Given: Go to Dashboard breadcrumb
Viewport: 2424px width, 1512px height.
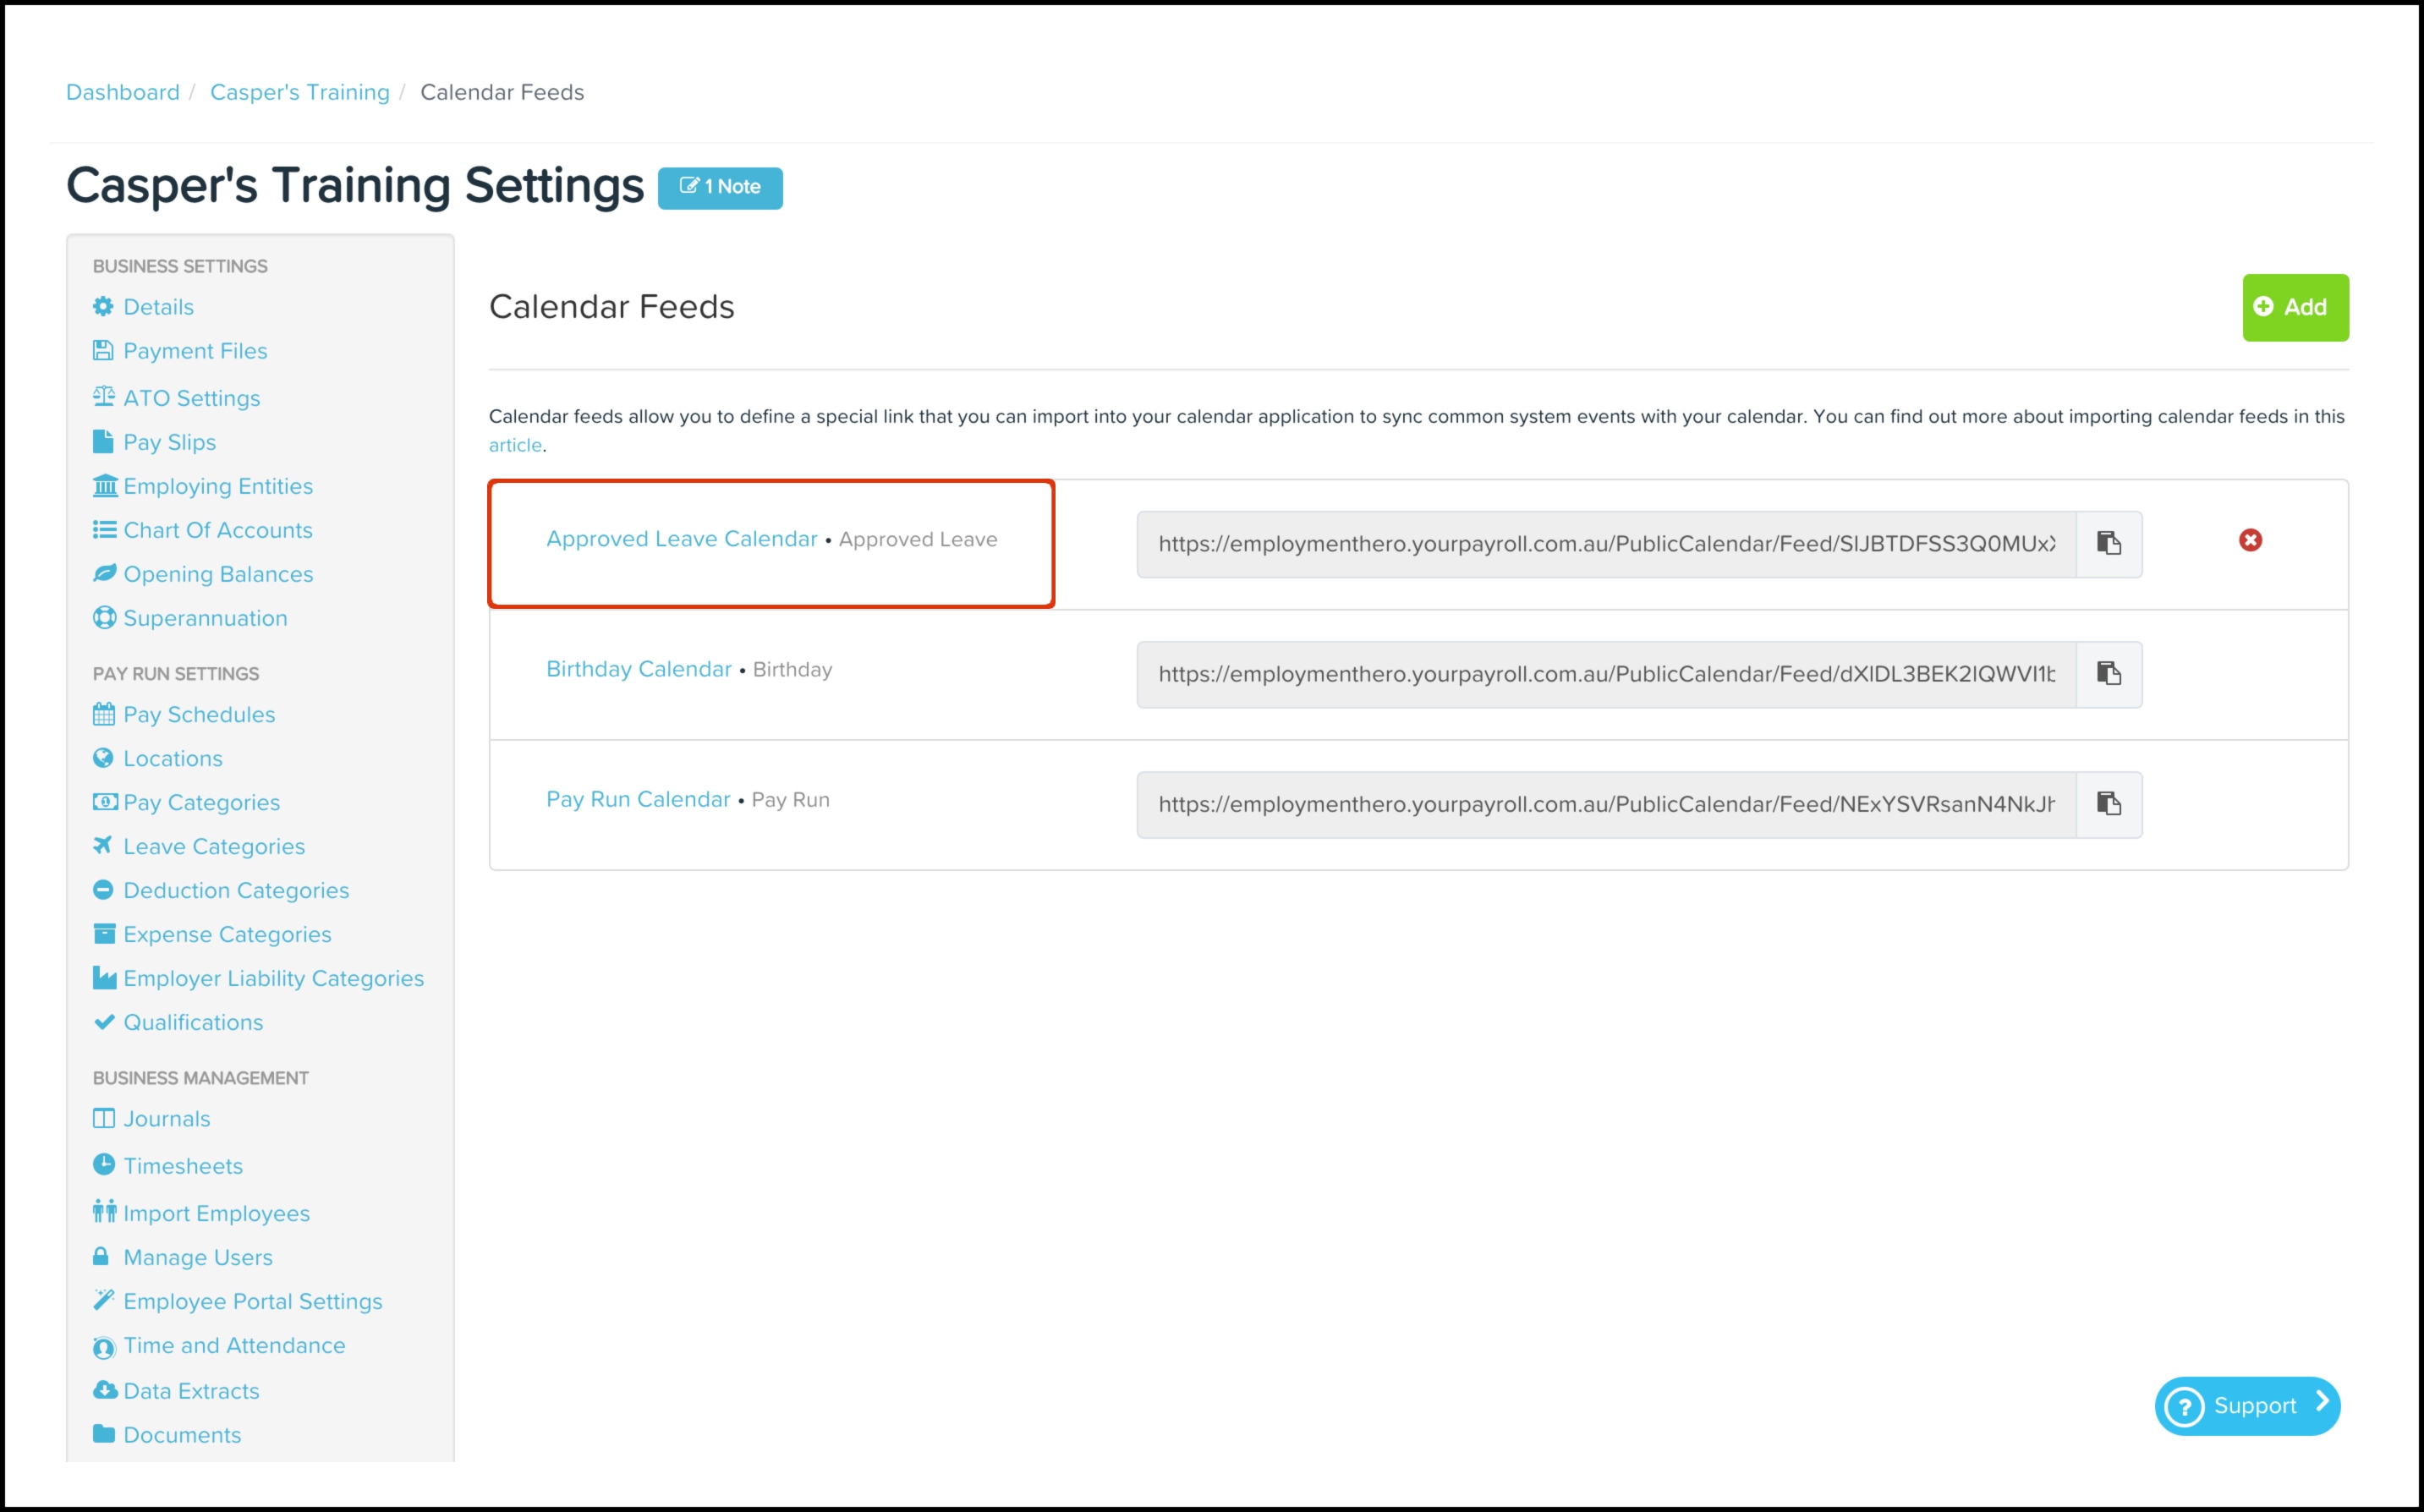Looking at the screenshot, I should tap(123, 92).
